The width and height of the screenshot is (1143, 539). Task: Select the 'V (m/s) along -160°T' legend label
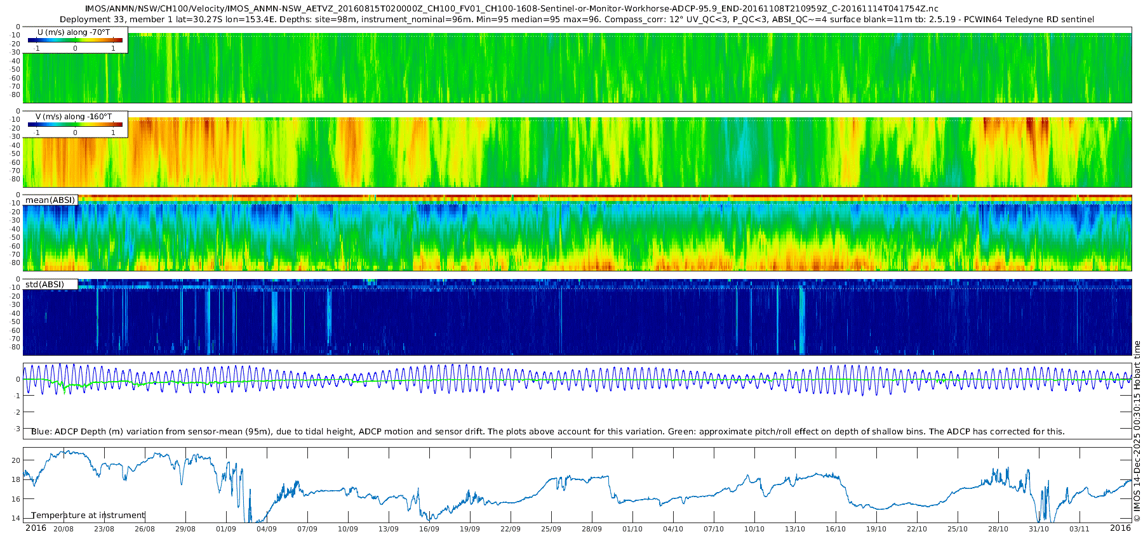click(x=74, y=117)
